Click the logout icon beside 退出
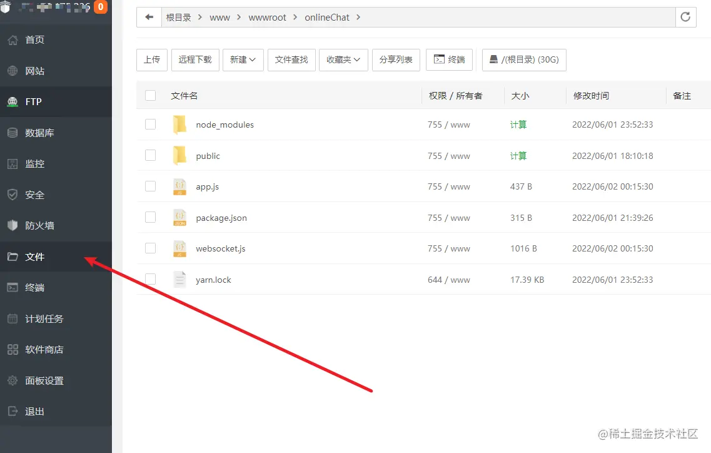 (x=13, y=411)
